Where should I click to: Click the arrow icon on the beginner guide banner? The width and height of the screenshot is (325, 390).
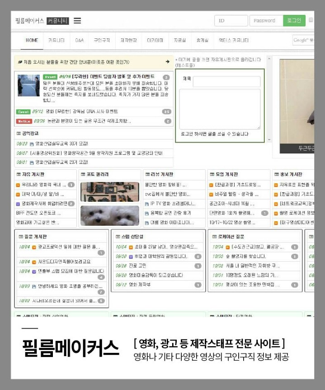pyautogui.click(x=168, y=62)
